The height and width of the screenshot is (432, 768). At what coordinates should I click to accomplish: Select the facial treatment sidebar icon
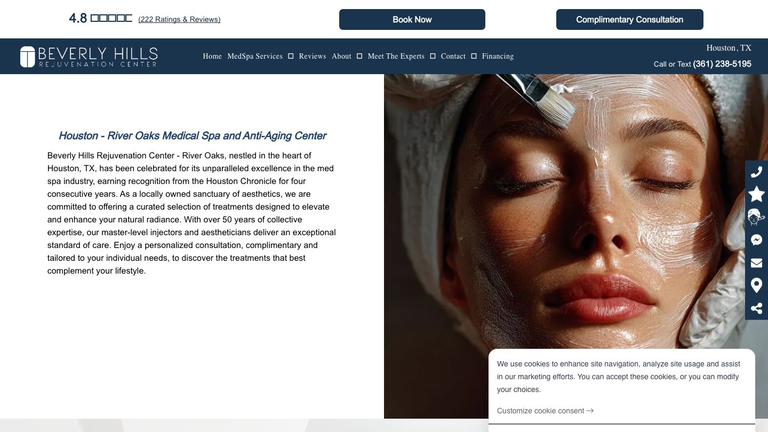[756, 217]
